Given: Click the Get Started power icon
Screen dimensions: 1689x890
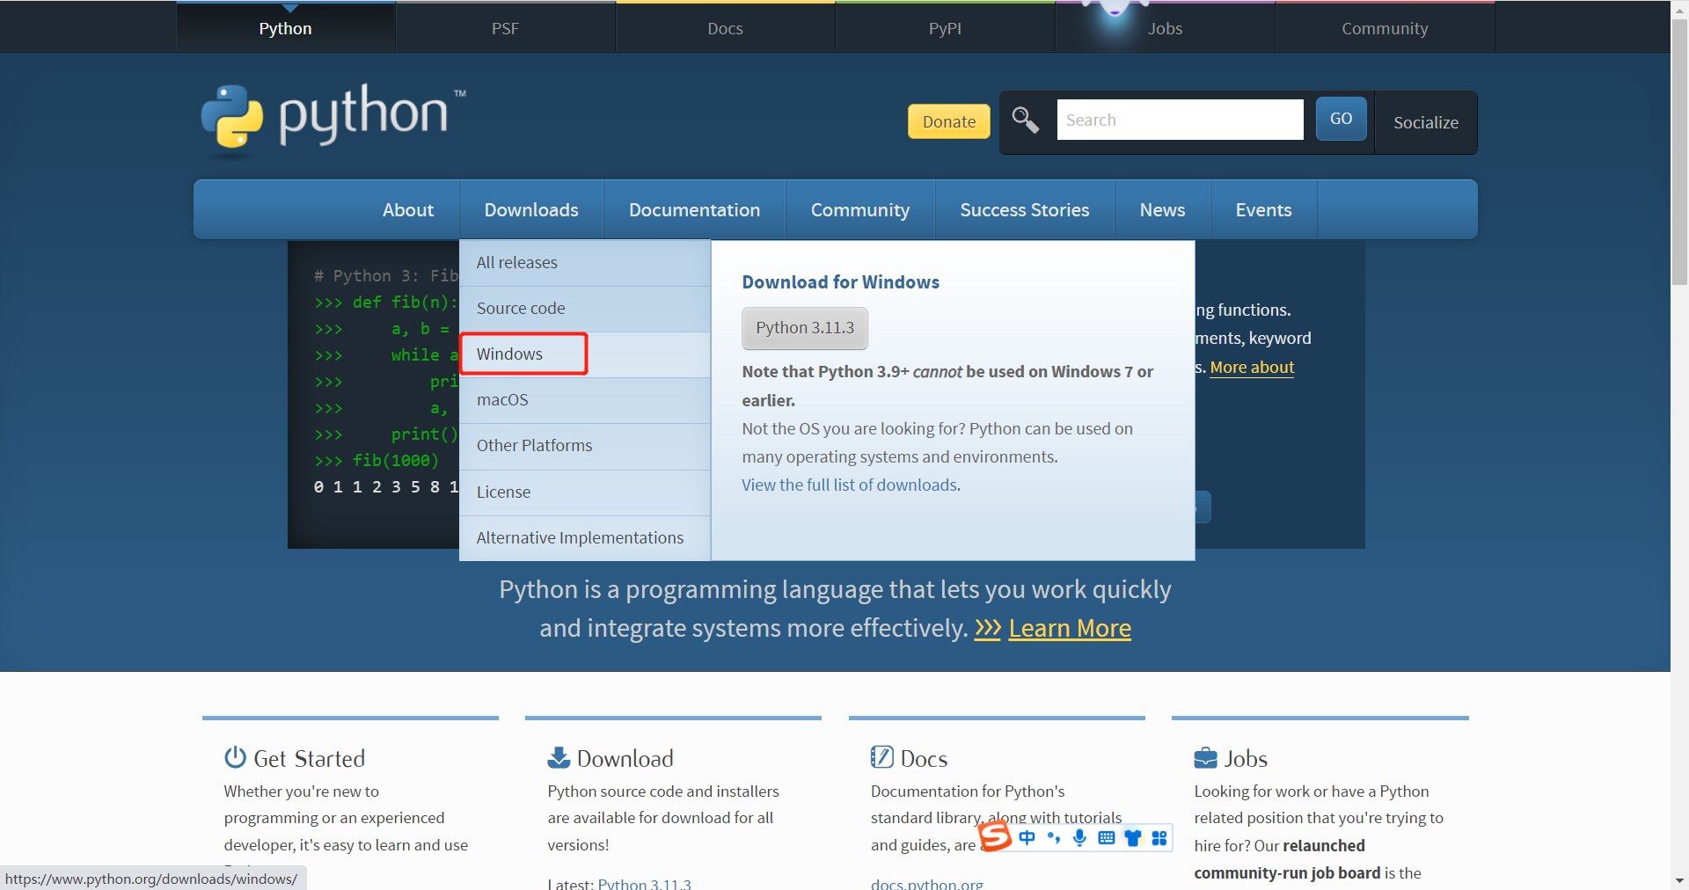Looking at the screenshot, I should point(235,757).
